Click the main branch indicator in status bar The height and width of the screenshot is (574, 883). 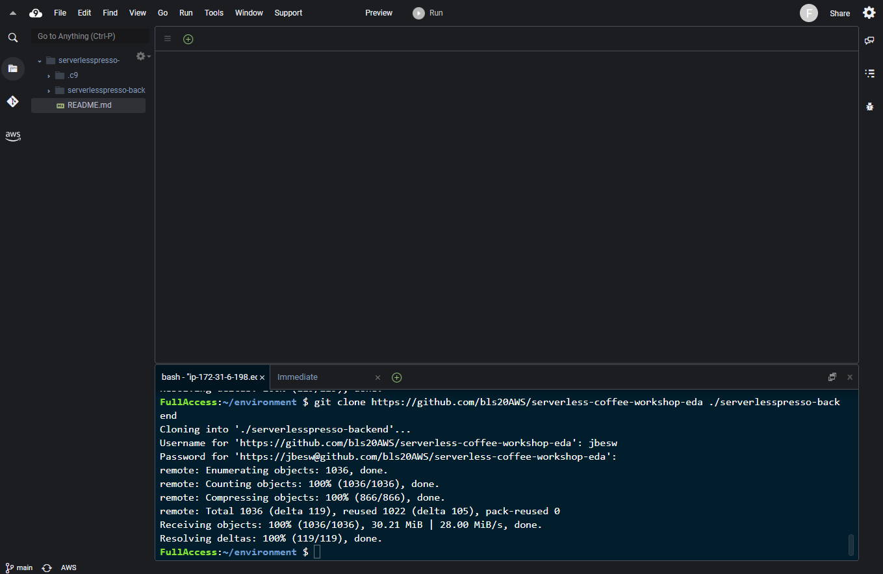[x=19, y=568]
